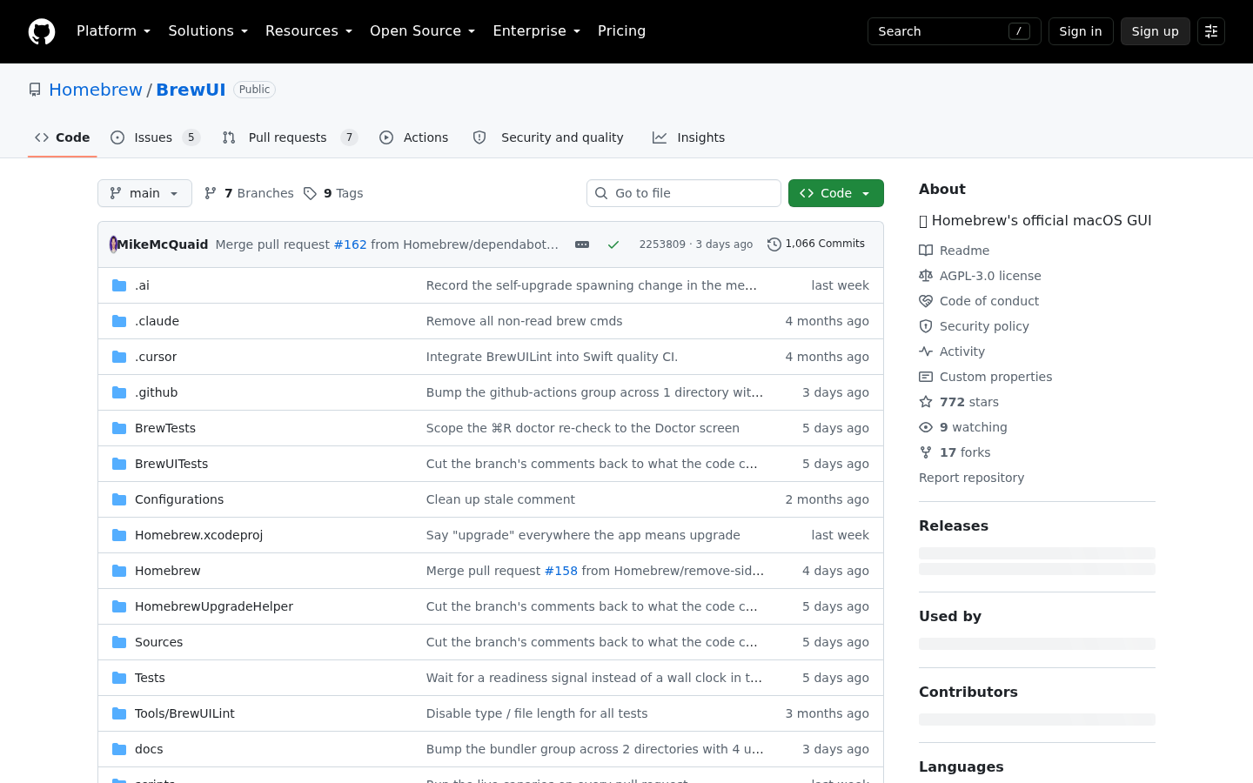View 9 Tags list

tap(333, 193)
